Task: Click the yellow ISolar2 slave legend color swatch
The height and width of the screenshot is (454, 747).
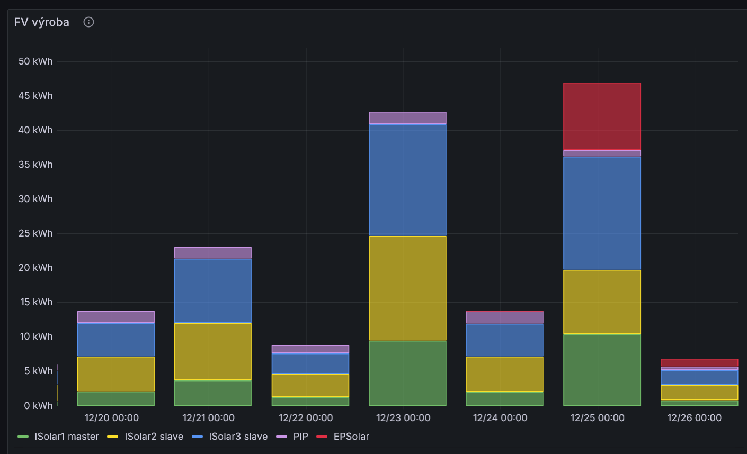Action: coord(113,437)
